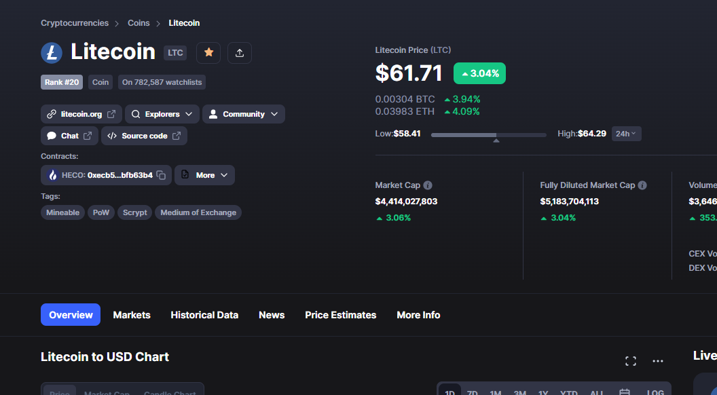
Task: Click the 0.00304 BTC value
Action: pos(405,99)
